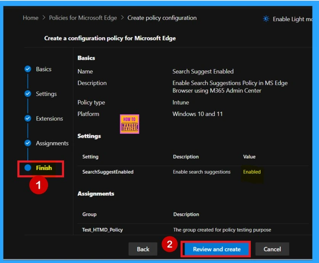Select the SearchSuggestEnabled setting row

click(x=193, y=172)
